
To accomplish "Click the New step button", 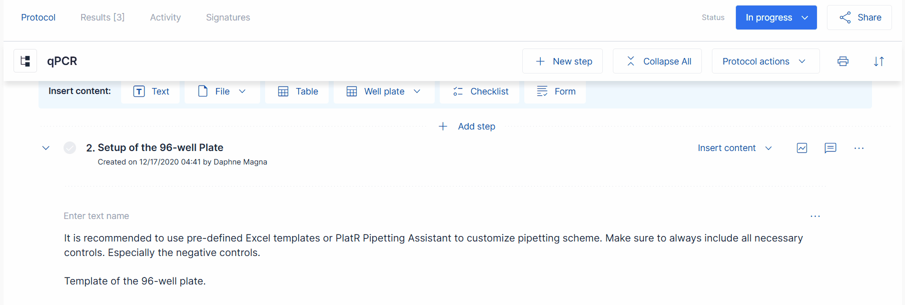I will pos(562,61).
